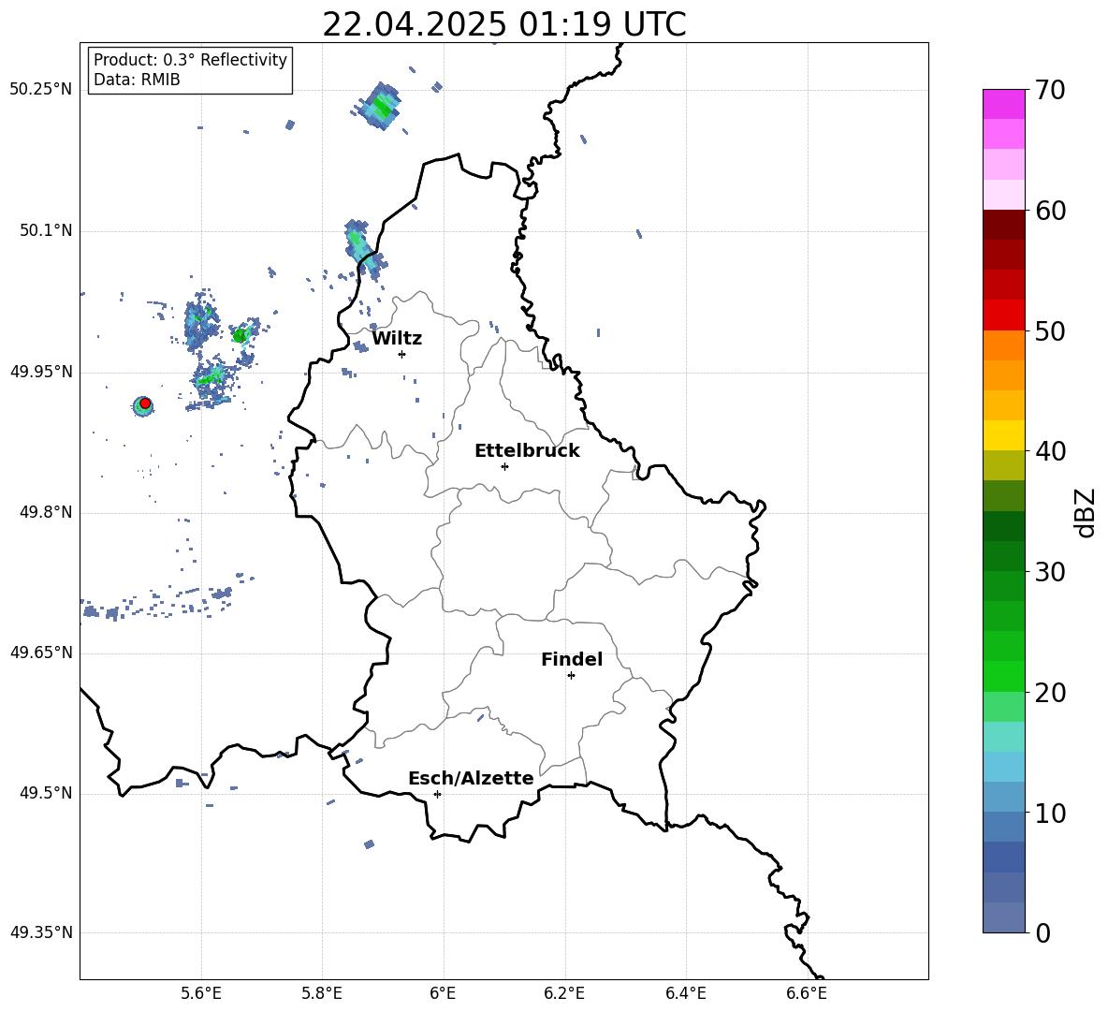This screenshot has height=1012, width=1108.
Task: Click the Esch/Alzette city label
Action: click(471, 779)
